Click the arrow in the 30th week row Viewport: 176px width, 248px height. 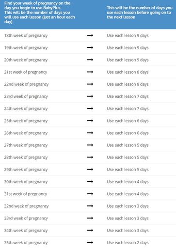point(90,182)
